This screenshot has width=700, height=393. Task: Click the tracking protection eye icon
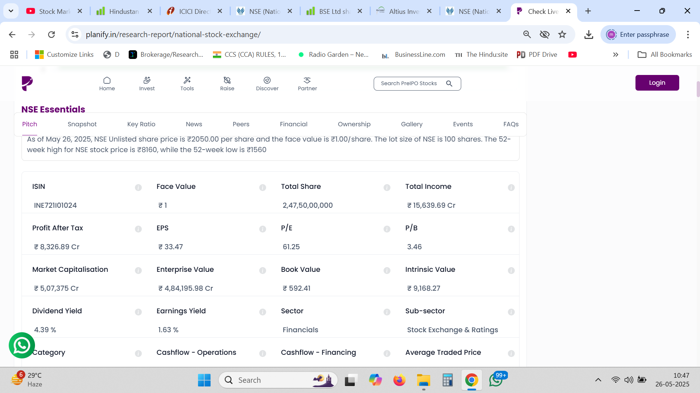(545, 34)
